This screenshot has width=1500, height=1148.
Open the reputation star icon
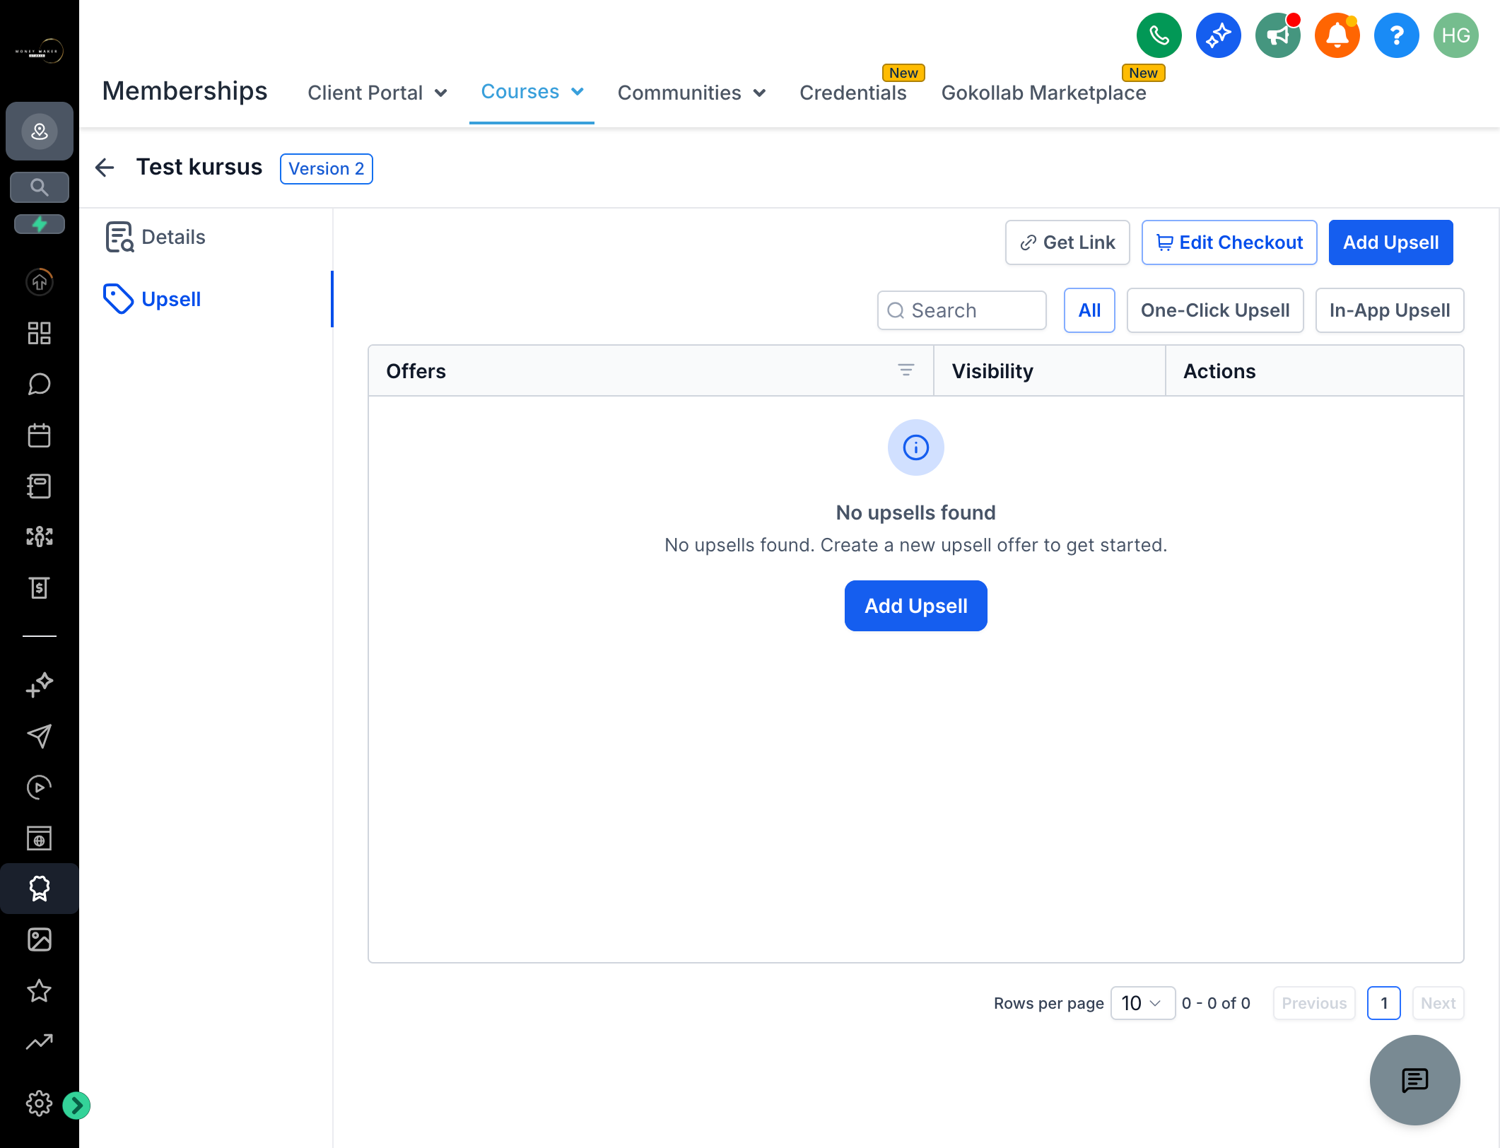point(40,990)
